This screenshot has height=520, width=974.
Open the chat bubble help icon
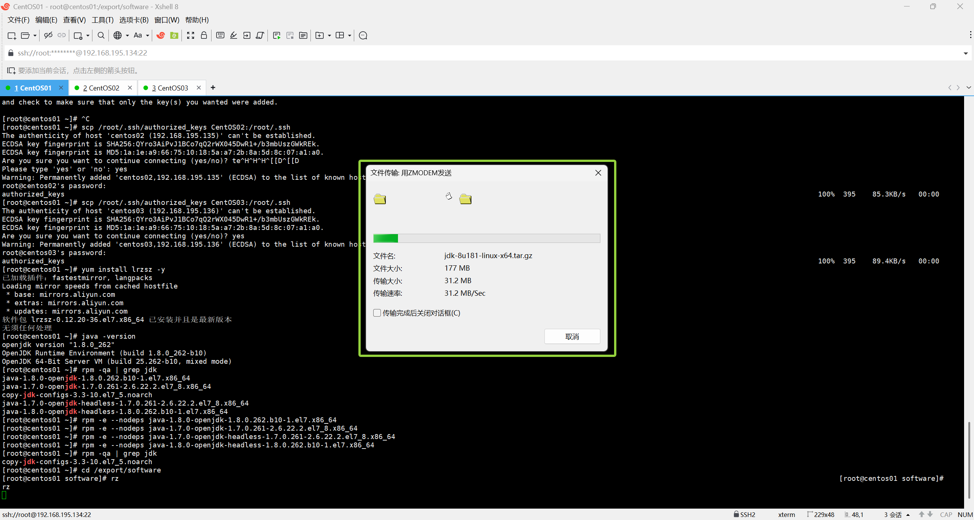tap(363, 35)
